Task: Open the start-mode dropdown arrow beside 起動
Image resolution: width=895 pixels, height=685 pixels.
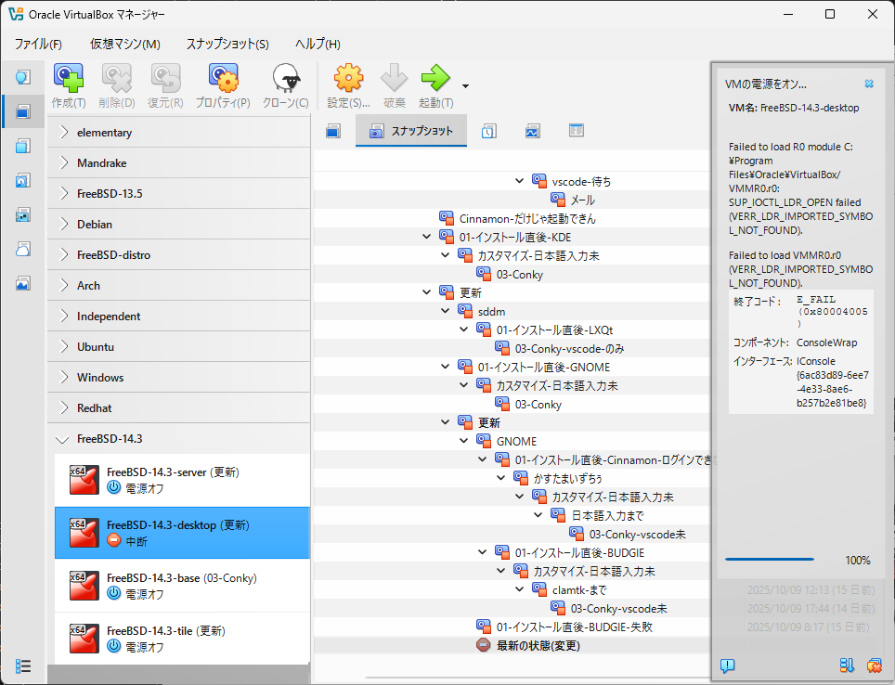Action: click(466, 86)
